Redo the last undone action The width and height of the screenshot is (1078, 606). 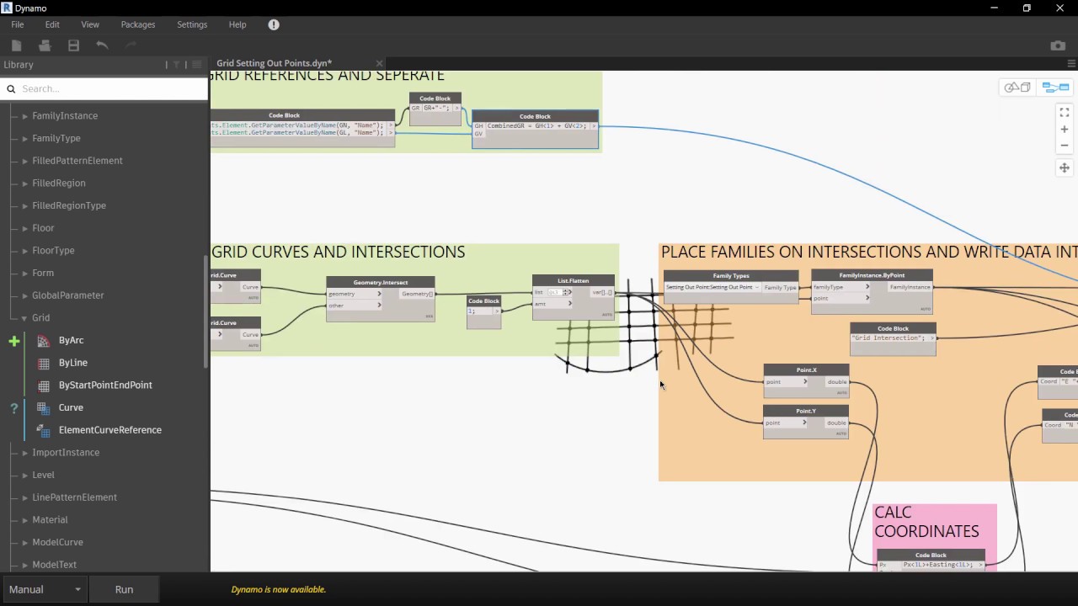131,45
